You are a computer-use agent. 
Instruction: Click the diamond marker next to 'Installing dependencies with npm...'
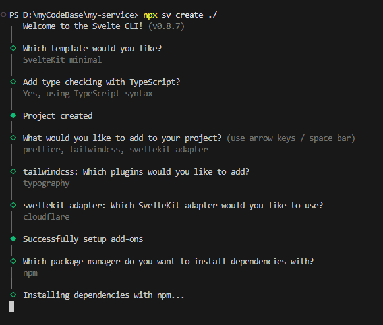(13, 295)
